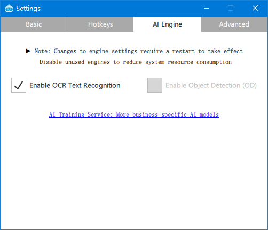Viewport: 268px width, 230px height.
Task: Click the black arrow bullet before Note
Action: click(x=28, y=51)
